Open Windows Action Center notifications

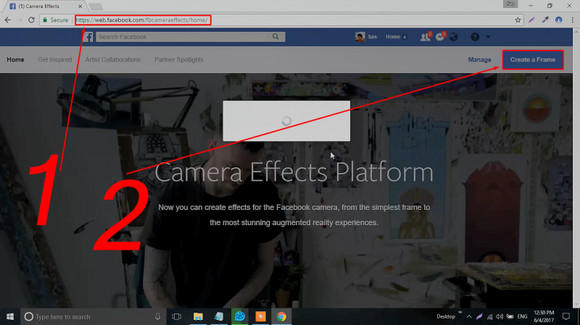coord(566,316)
